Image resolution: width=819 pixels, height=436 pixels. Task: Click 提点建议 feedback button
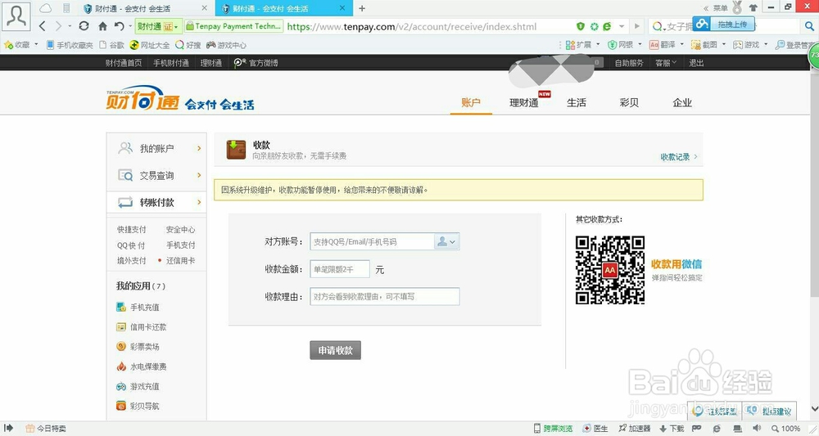[x=770, y=411]
